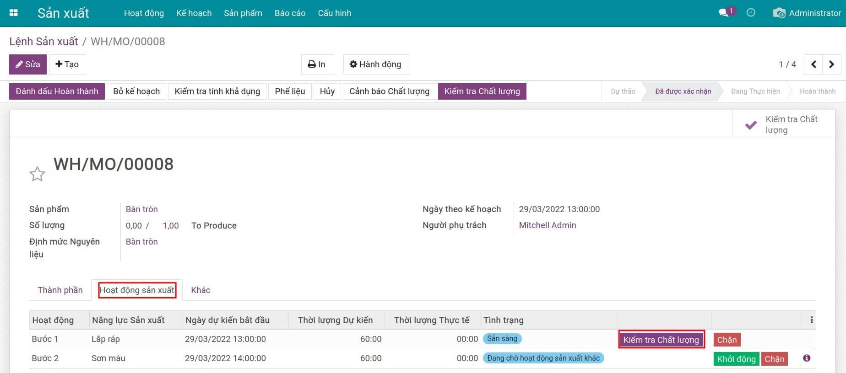The height and width of the screenshot is (373, 846).
Task: Open the column options kebab menu
Action: tap(811, 320)
